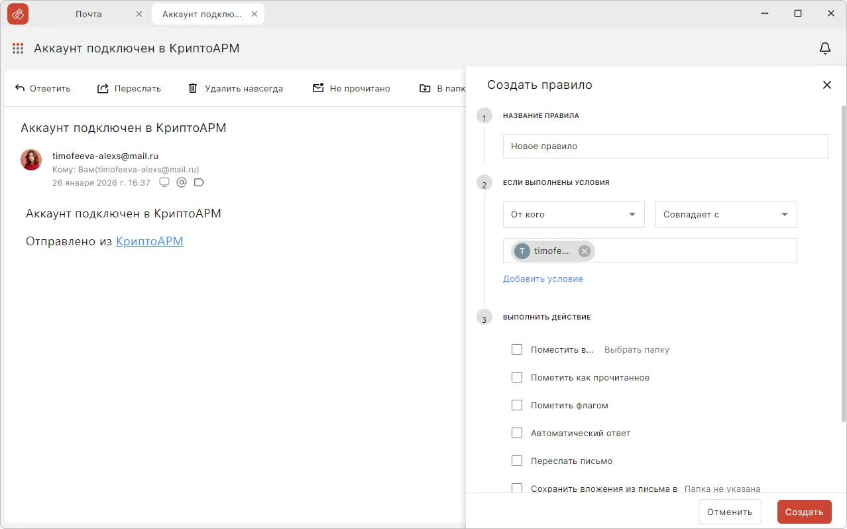Click the notifications bell icon
This screenshot has width=847, height=529.
click(x=825, y=48)
